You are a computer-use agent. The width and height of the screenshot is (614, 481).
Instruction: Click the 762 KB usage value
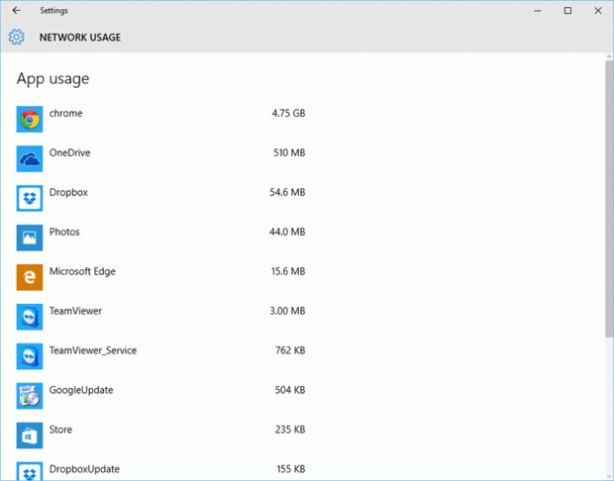coord(290,350)
